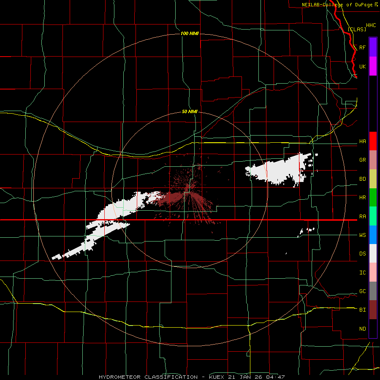Click the RF legend label
The height and width of the screenshot is (380, 380).
[363, 47]
